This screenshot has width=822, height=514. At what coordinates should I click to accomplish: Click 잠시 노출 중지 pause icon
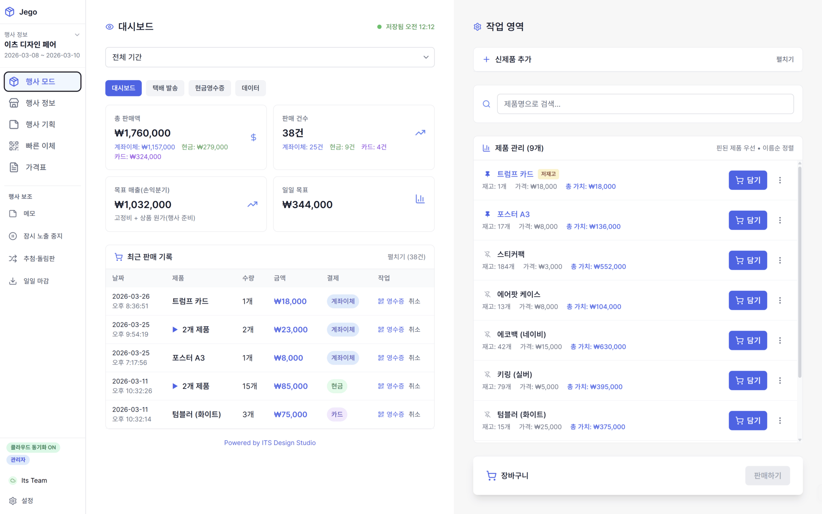pyautogui.click(x=13, y=236)
